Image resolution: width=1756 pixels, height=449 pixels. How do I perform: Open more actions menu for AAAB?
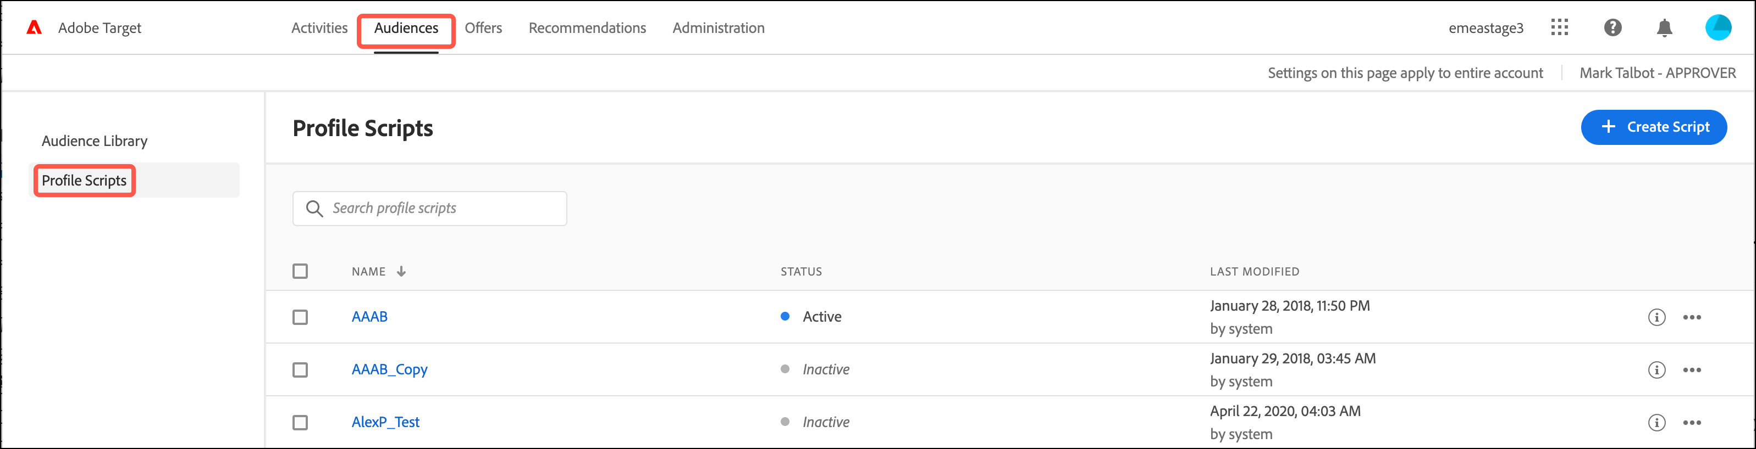click(1692, 317)
